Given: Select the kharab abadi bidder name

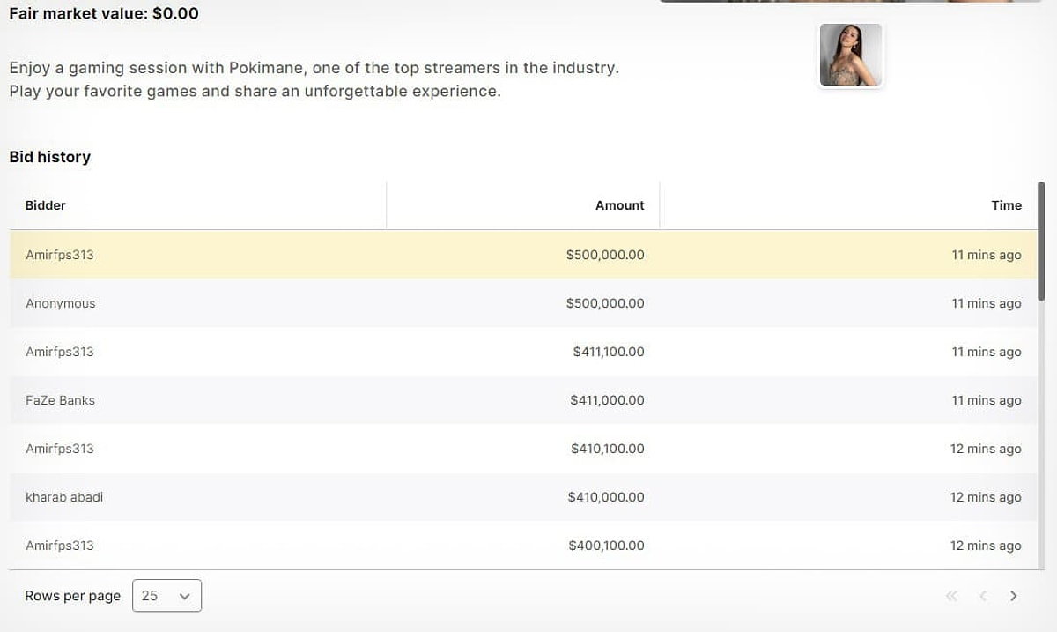Looking at the screenshot, I should pos(64,497).
